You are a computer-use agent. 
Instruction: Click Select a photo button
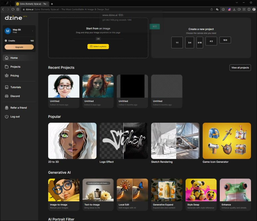point(98,47)
